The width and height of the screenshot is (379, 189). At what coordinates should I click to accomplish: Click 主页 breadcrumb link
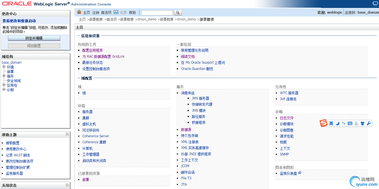pos(82,19)
